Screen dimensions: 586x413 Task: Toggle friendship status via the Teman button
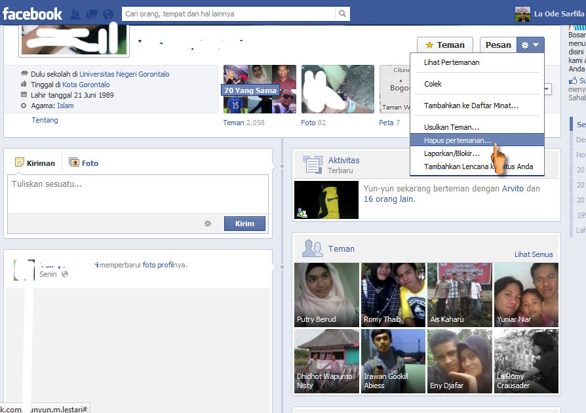pyautogui.click(x=444, y=45)
